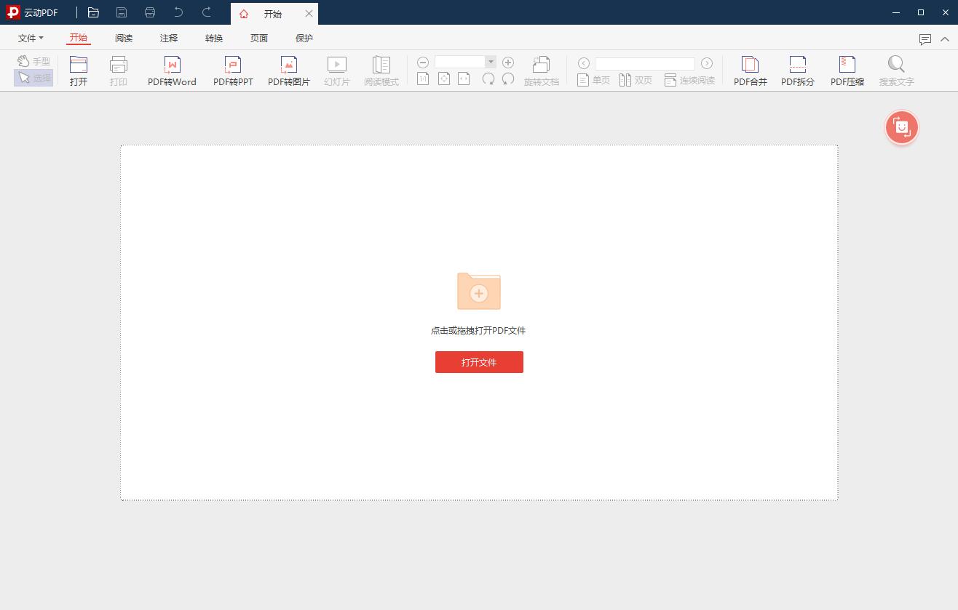Open the 转换 convert tab
Viewport: 958px width, 610px height.
[x=214, y=38]
